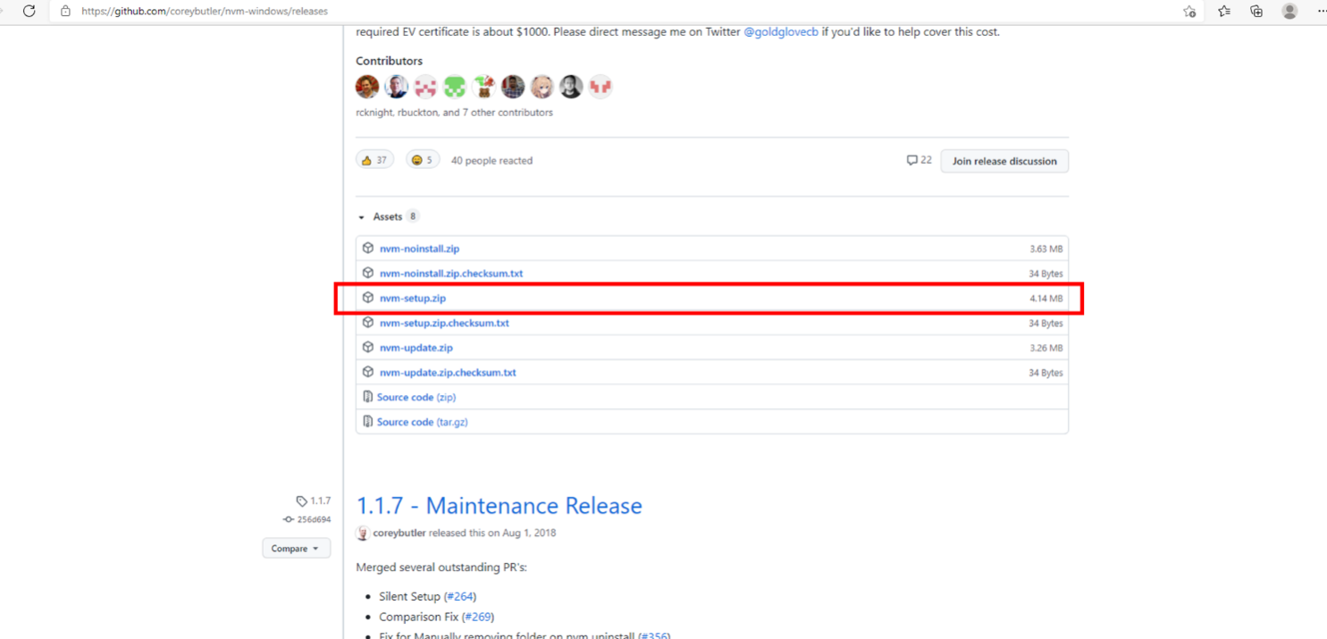Download Source code (tar.gz)
This screenshot has width=1327, height=639.
click(423, 422)
